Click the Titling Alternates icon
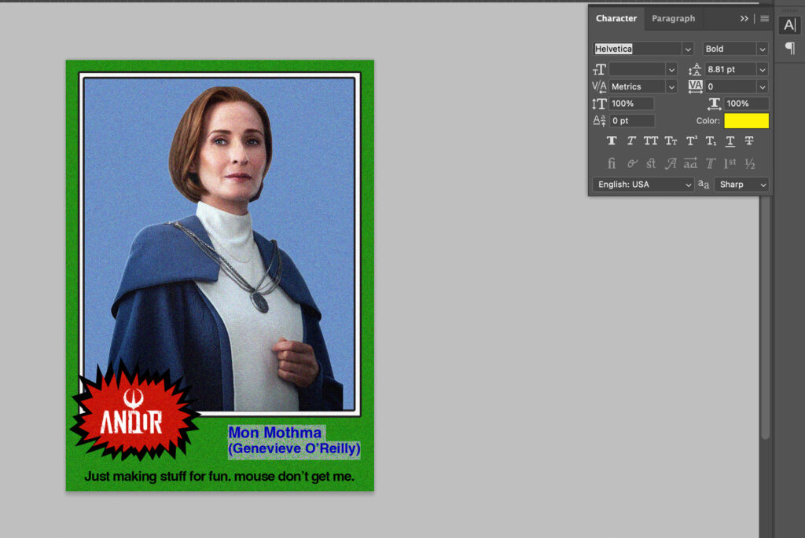Viewport: 805px width, 538px height. click(x=711, y=163)
